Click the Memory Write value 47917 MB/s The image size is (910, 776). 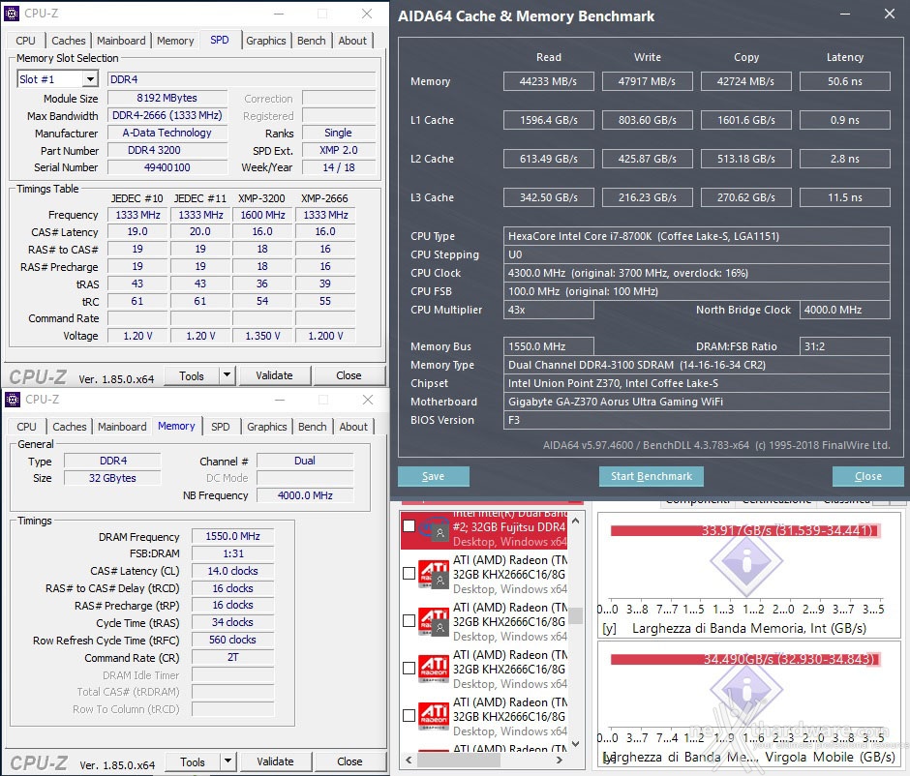click(x=647, y=81)
